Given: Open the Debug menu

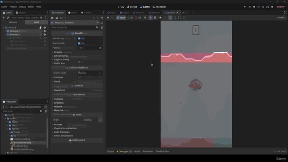Looking at the screenshot, I should [22, 7].
